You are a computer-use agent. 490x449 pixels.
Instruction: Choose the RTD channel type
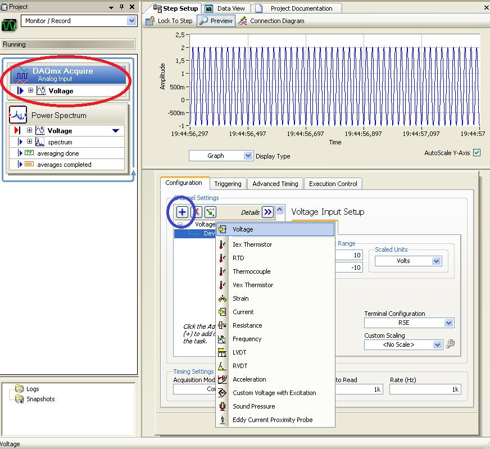[x=275, y=258]
